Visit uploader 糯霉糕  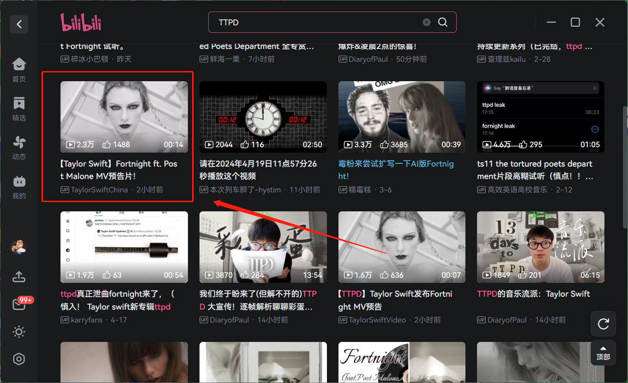pyautogui.click(x=360, y=190)
